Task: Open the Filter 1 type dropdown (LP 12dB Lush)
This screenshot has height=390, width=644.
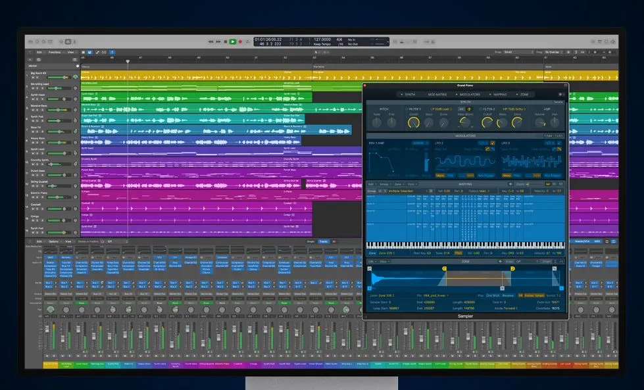Action: pyautogui.click(x=441, y=109)
